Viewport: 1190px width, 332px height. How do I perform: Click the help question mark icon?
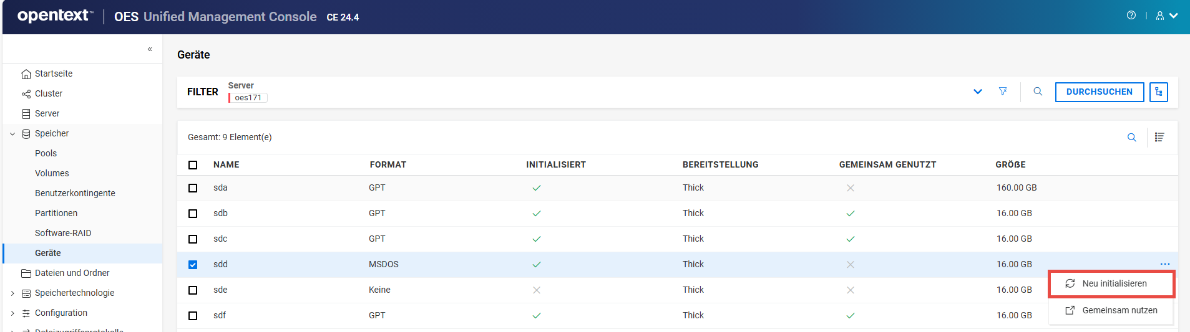tap(1131, 16)
